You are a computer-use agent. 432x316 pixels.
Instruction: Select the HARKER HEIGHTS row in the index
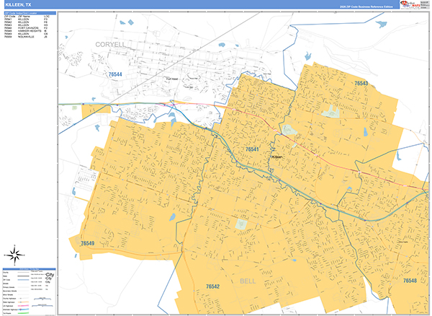pyautogui.click(x=26, y=31)
